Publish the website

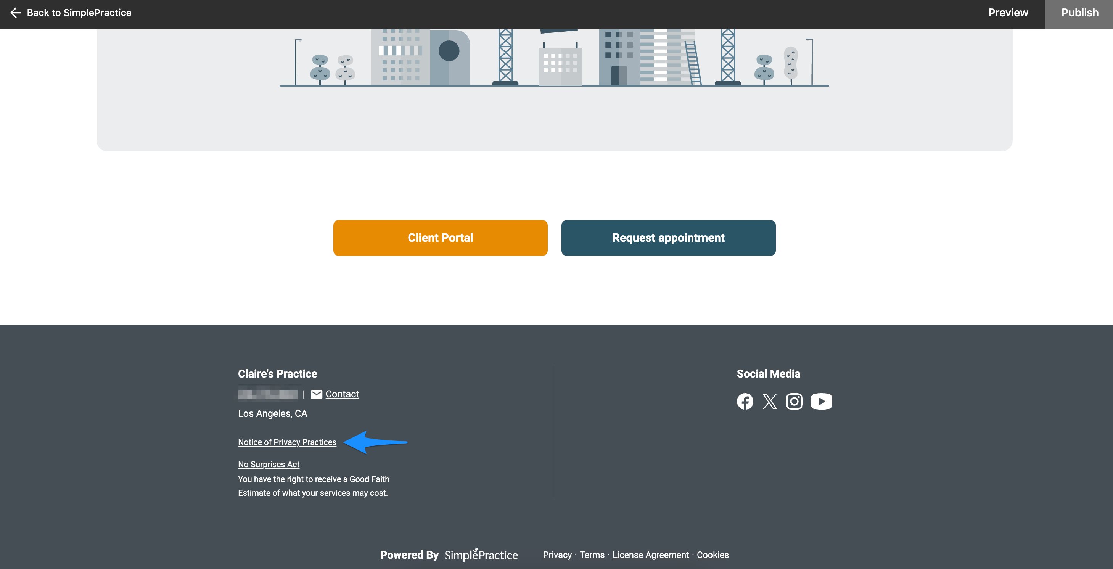click(x=1079, y=14)
